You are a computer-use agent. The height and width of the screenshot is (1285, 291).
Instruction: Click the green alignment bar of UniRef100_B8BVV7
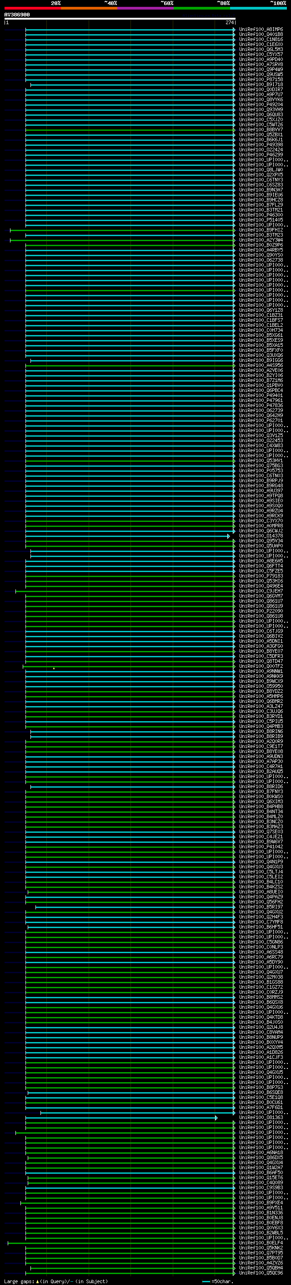point(130,130)
